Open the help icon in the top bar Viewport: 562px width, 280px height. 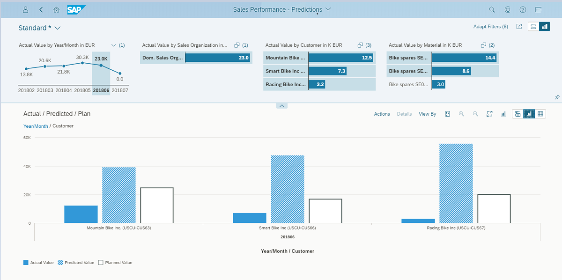point(522,9)
